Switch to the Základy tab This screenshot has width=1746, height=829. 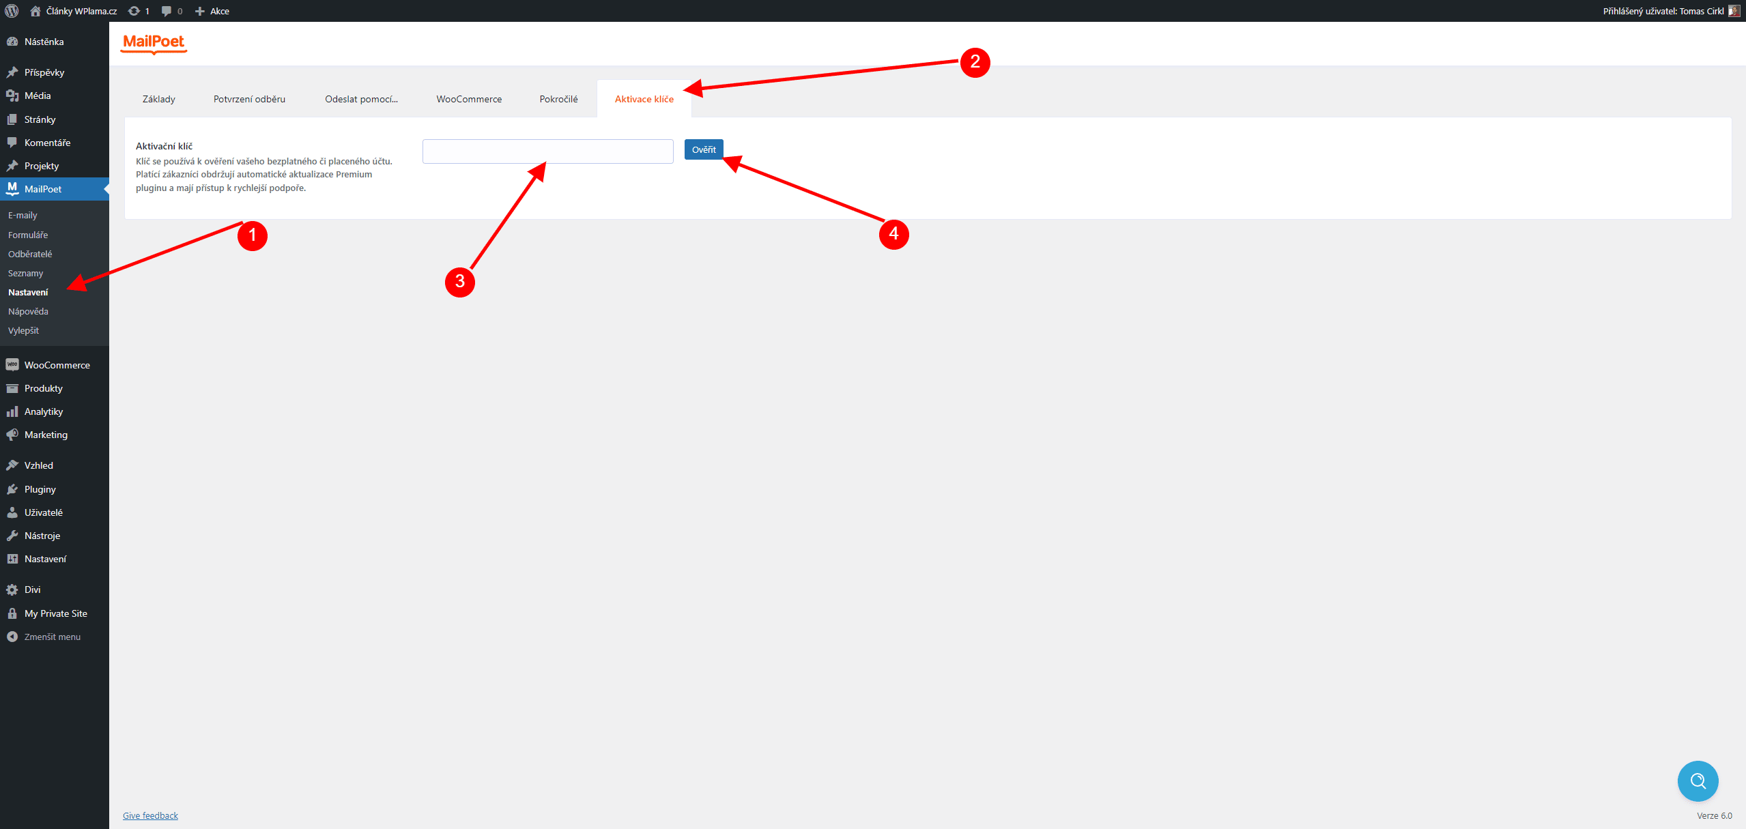[x=159, y=99]
